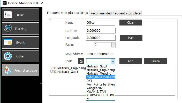The height and width of the screenshot is (103, 182).
Task: Choose KOJIMAYOSHITOMO from the SSID dropdown
Action: (x=101, y=95)
